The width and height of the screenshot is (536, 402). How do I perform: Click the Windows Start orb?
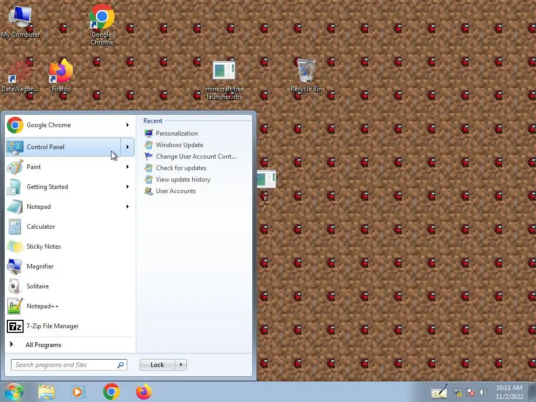(x=14, y=392)
